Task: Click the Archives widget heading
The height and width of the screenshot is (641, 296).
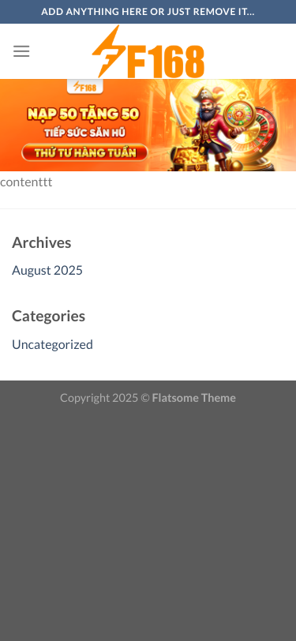Action: click(41, 242)
